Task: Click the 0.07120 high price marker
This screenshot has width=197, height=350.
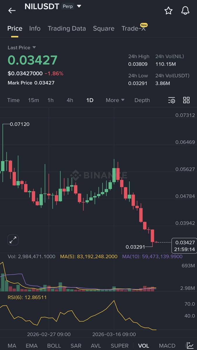Action: [19, 124]
